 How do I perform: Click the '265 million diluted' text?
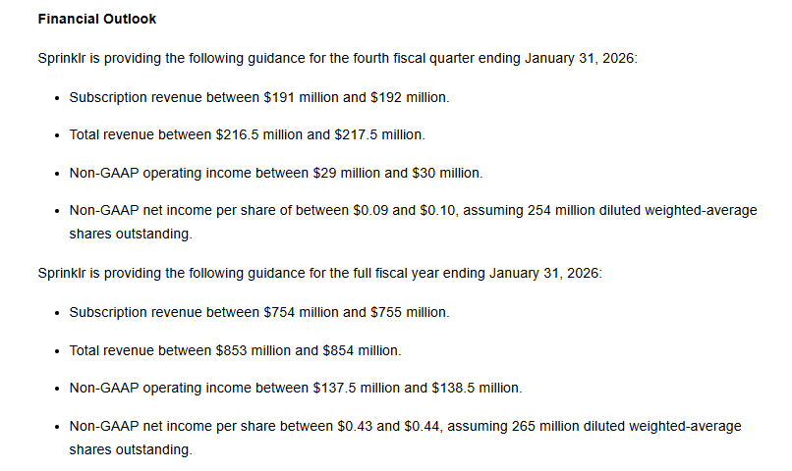568,427
